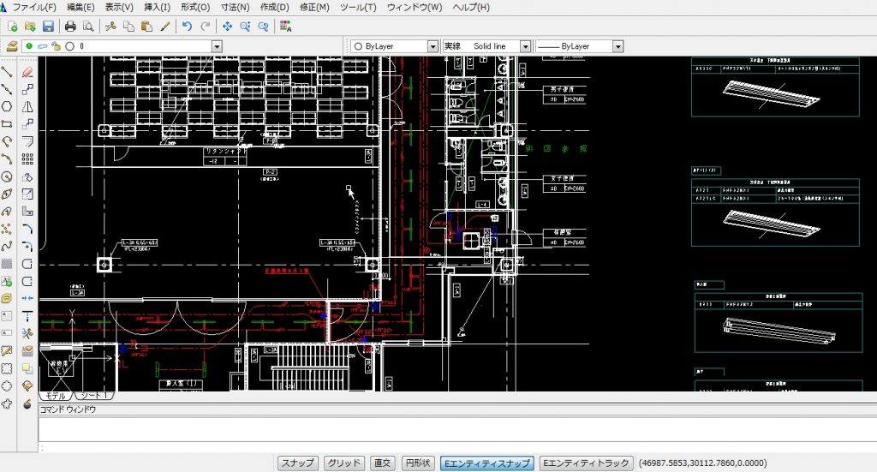Toggle the スナップ snap mode
877x472 pixels.
(299, 463)
